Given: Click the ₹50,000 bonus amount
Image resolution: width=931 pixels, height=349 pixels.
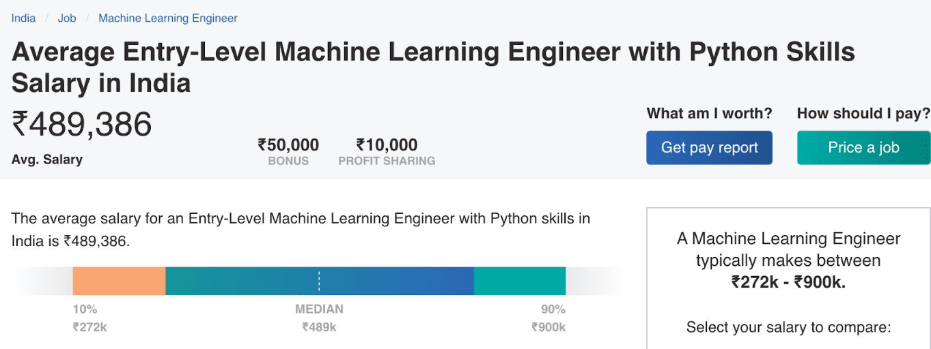Looking at the screenshot, I should pyautogui.click(x=288, y=145).
